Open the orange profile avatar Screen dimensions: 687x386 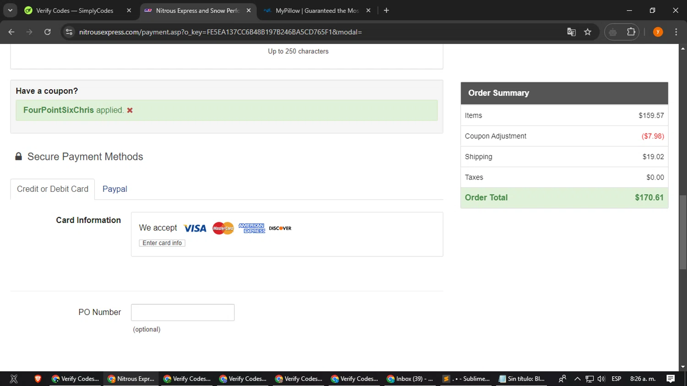coord(658,32)
